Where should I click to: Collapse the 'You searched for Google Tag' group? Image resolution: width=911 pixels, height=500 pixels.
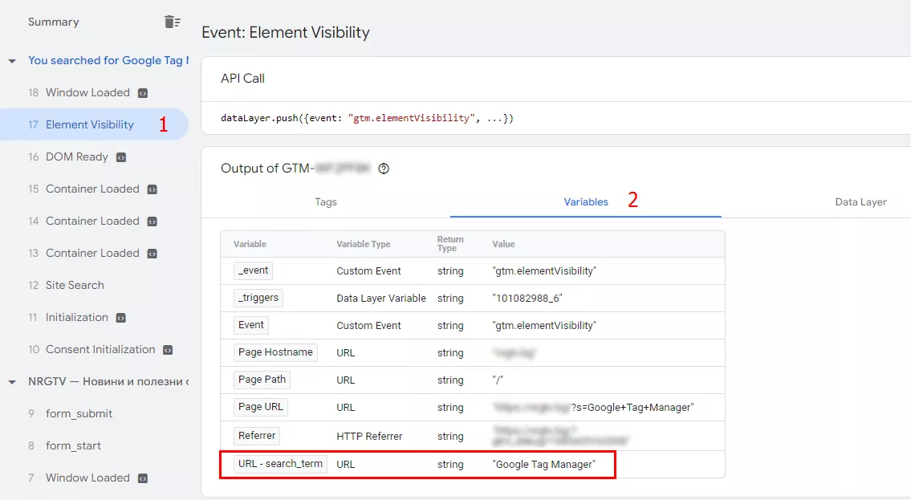pos(11,61)
